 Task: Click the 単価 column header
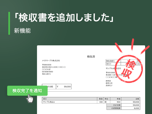118,99
